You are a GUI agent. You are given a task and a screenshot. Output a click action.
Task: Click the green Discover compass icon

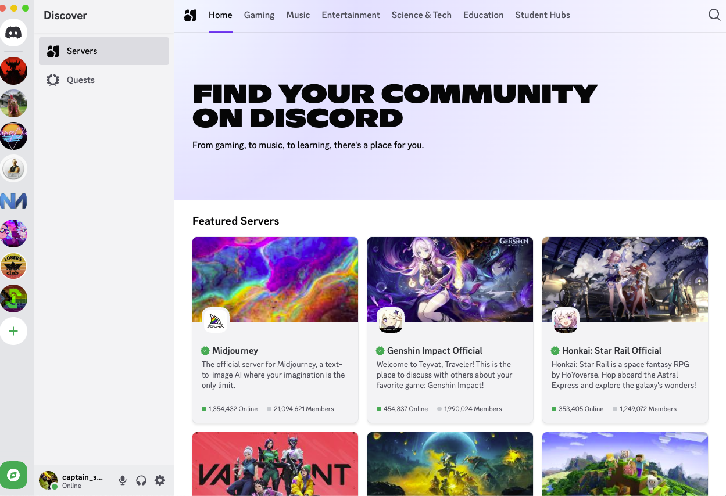13,476
